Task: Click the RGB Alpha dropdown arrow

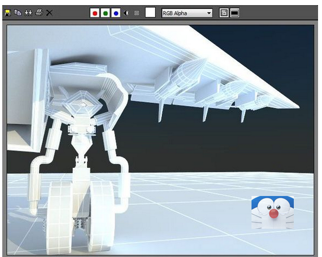Action: click(x=209, y=13)
